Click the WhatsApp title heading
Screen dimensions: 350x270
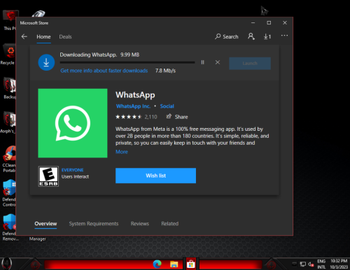pos(135,95)
